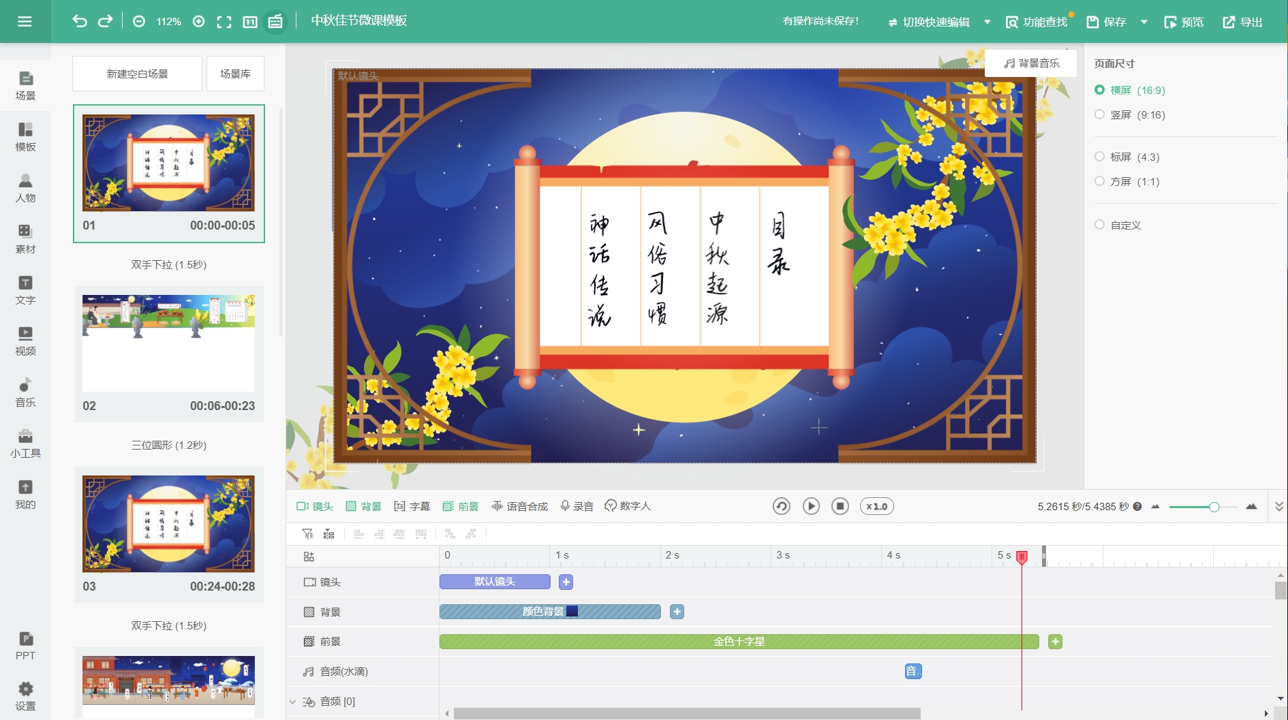Redo the last action
This screenshot has width=1288, height=720.
[105, 21]
